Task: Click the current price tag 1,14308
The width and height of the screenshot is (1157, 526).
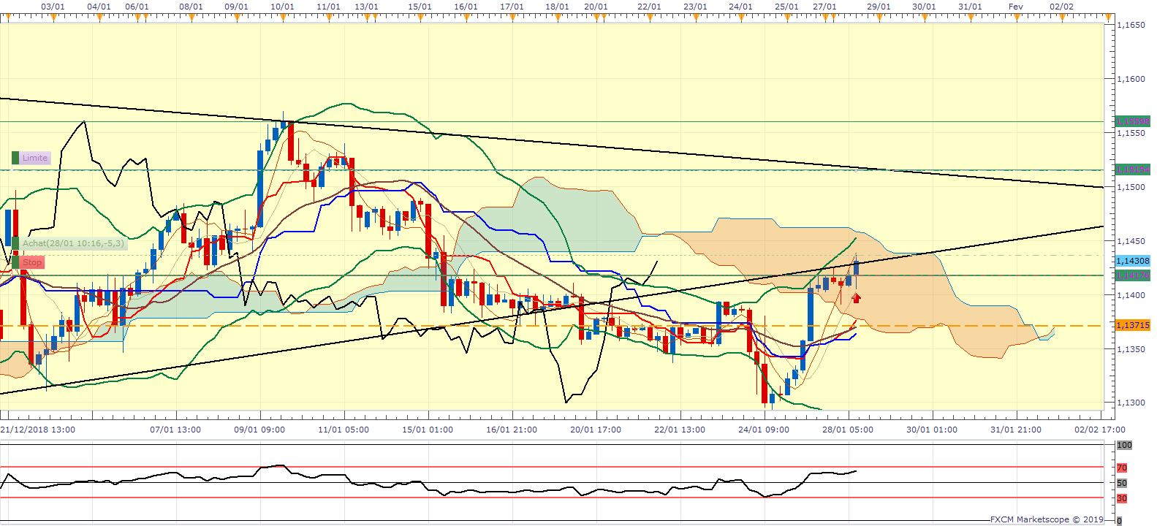Action: pyautogui.click(x=1132, y=261)
